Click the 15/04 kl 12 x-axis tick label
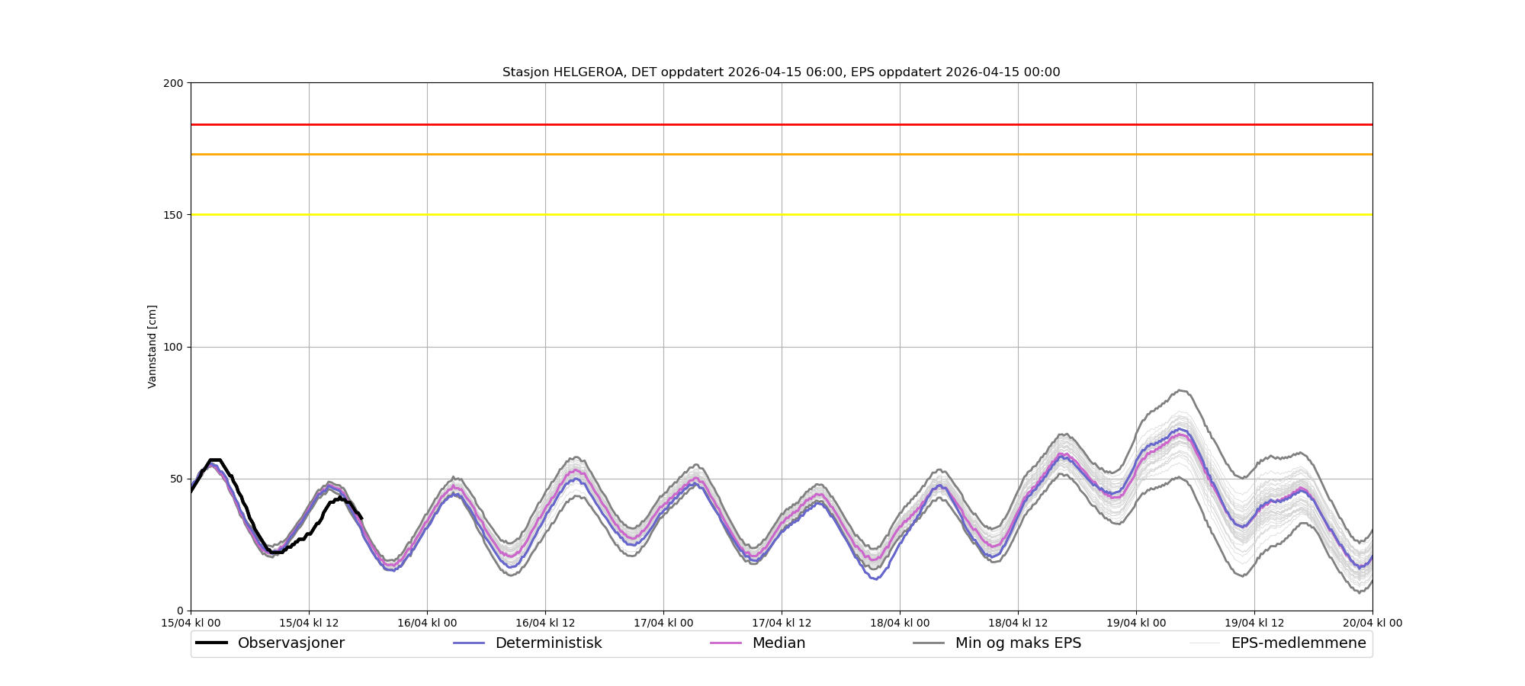The image size is (1525, 686). [x=309, y=623]
